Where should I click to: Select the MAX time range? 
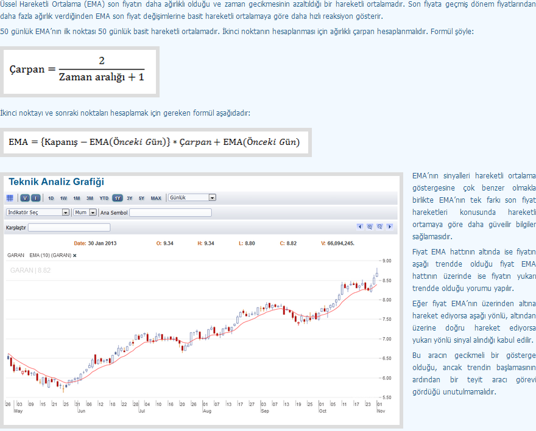click(156, 198)
